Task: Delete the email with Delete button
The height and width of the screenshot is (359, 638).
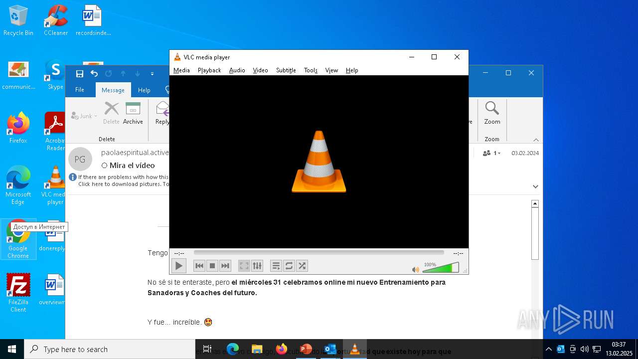Action: click(x=111, y=113)
